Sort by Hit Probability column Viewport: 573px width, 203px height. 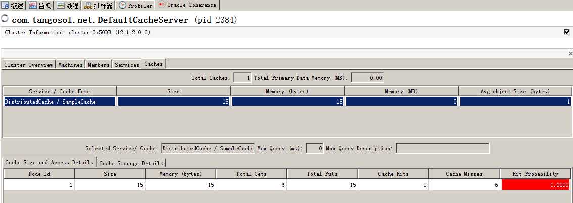coord(536,174)
